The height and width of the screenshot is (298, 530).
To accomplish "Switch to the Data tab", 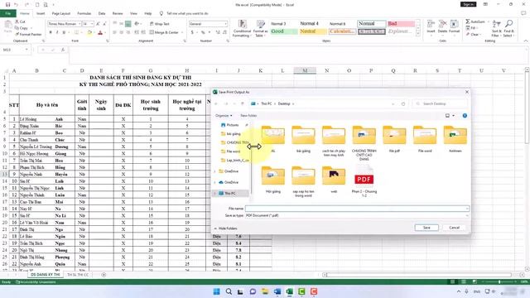I will pyautogui.click(x=102, y=13).
